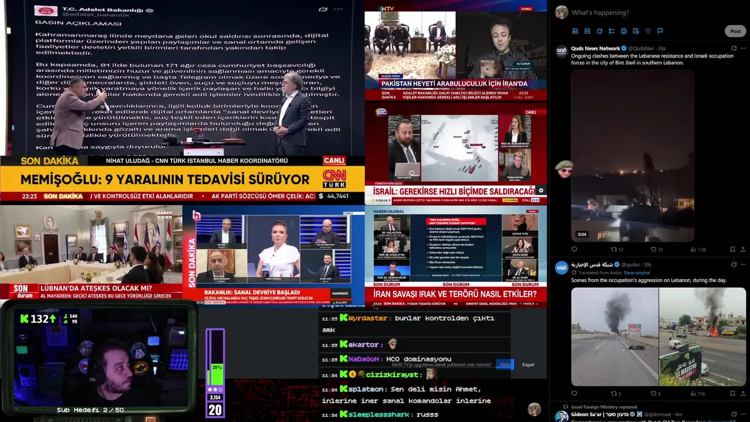The width and height of the screenshot is (750, 422).
Task: Select the Halk TV sanal devriye stream tile
Action: coord(274,256)
